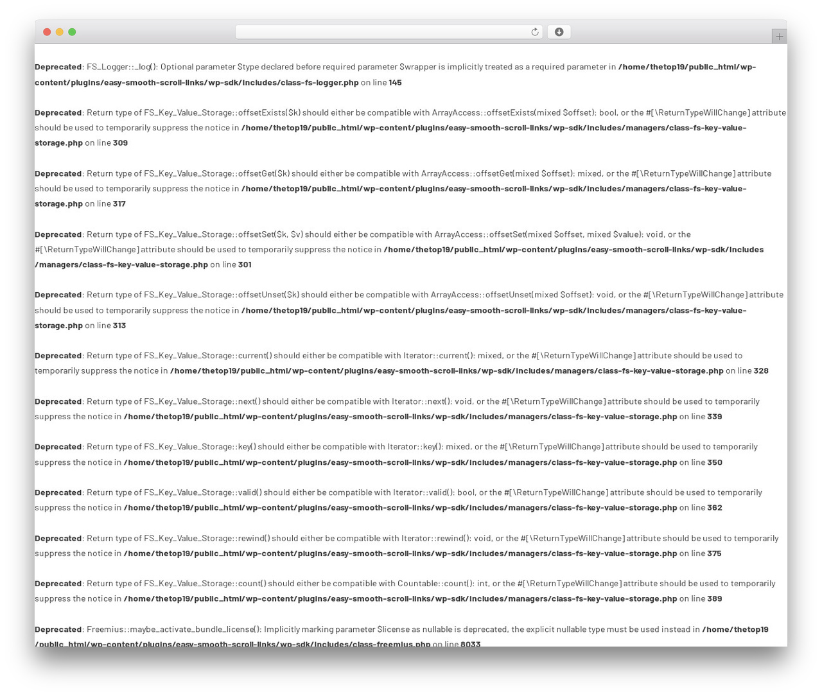The width and height of the screenshot is (822, 696).
Task: Add a new tab with plus button
Action: [779, 37]
